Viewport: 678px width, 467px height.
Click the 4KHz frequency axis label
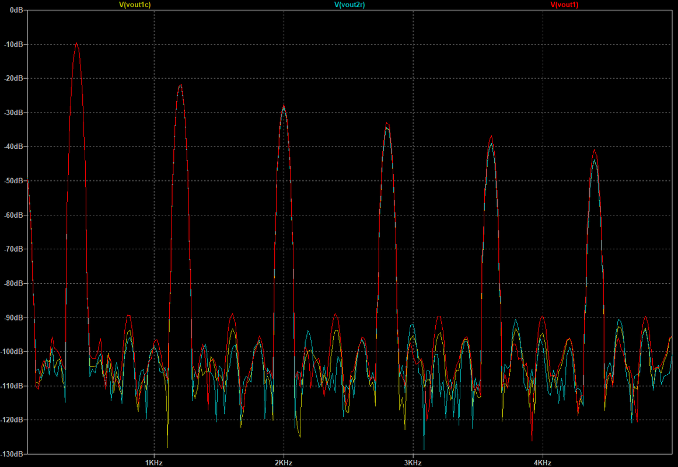[543, 463]
